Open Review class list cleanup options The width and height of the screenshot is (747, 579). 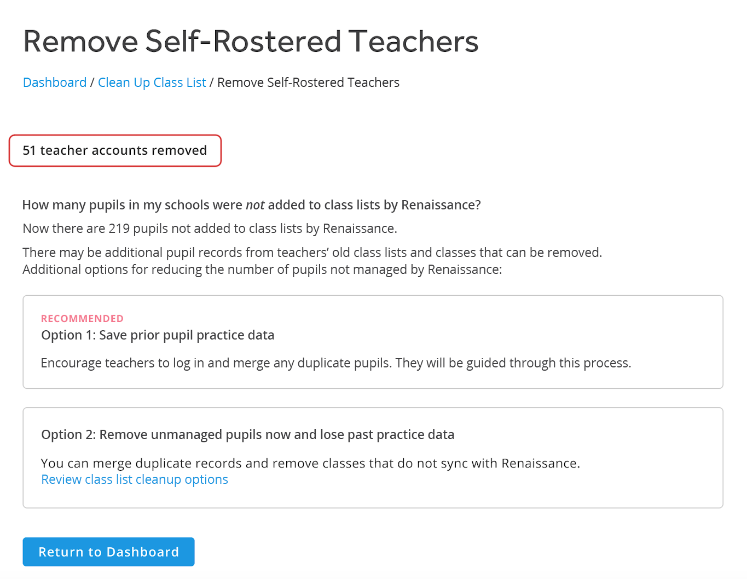(135, 479)
